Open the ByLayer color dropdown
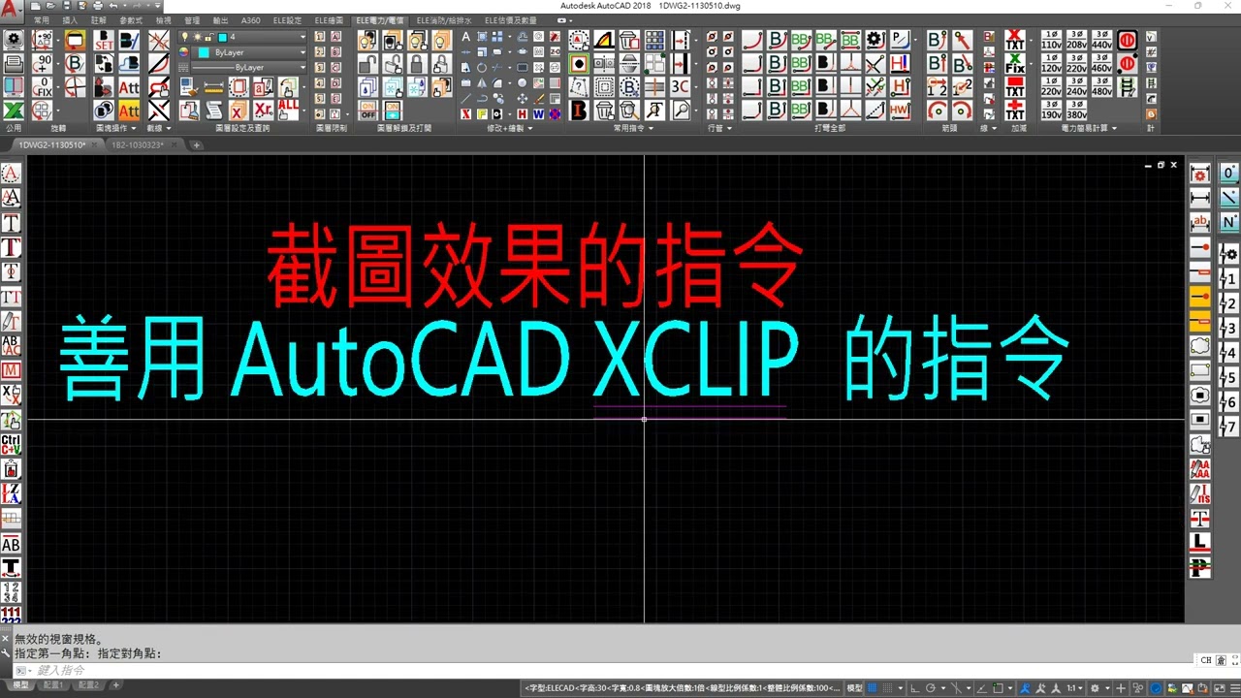Viewport: 1241px width, 698px height. click(x=249, y=52)
